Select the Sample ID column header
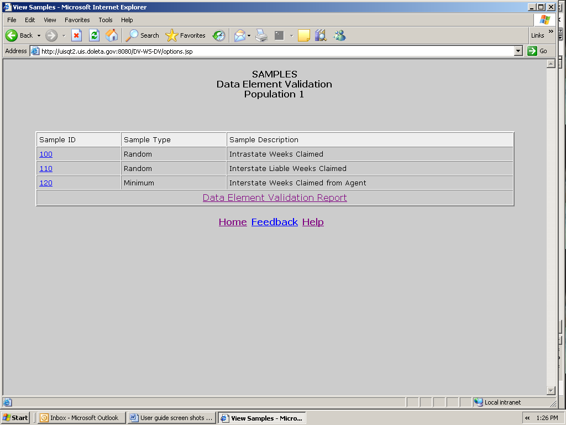 [x=78, y=140]
